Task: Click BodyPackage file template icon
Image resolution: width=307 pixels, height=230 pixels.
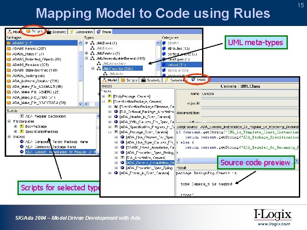Action: [x=22, y=126]
